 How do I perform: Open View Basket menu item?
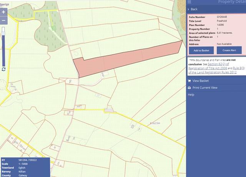tap(201, 81)
